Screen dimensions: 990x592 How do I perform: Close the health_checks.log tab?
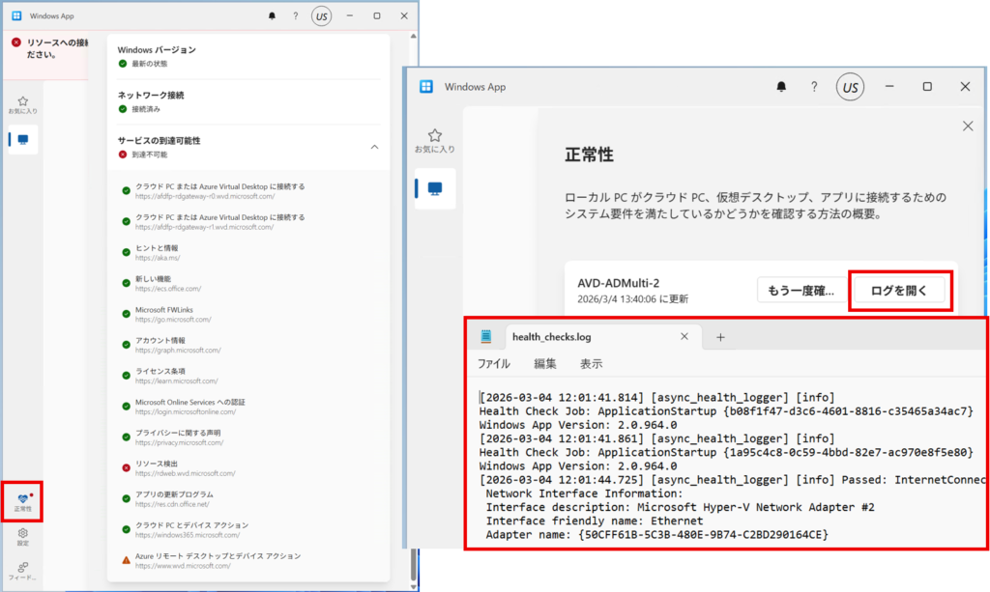[684, 337]
